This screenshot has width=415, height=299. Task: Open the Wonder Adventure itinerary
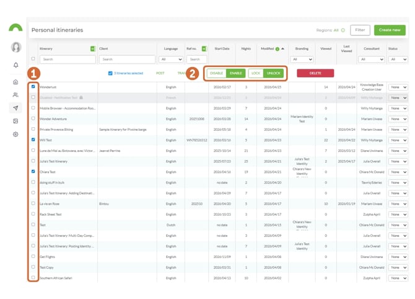pos(53,119)
